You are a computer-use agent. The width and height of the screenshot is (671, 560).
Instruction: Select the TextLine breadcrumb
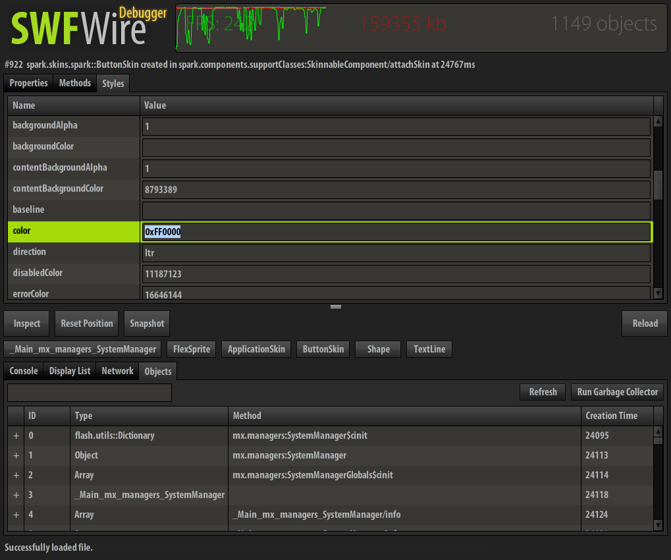point(429,349)
